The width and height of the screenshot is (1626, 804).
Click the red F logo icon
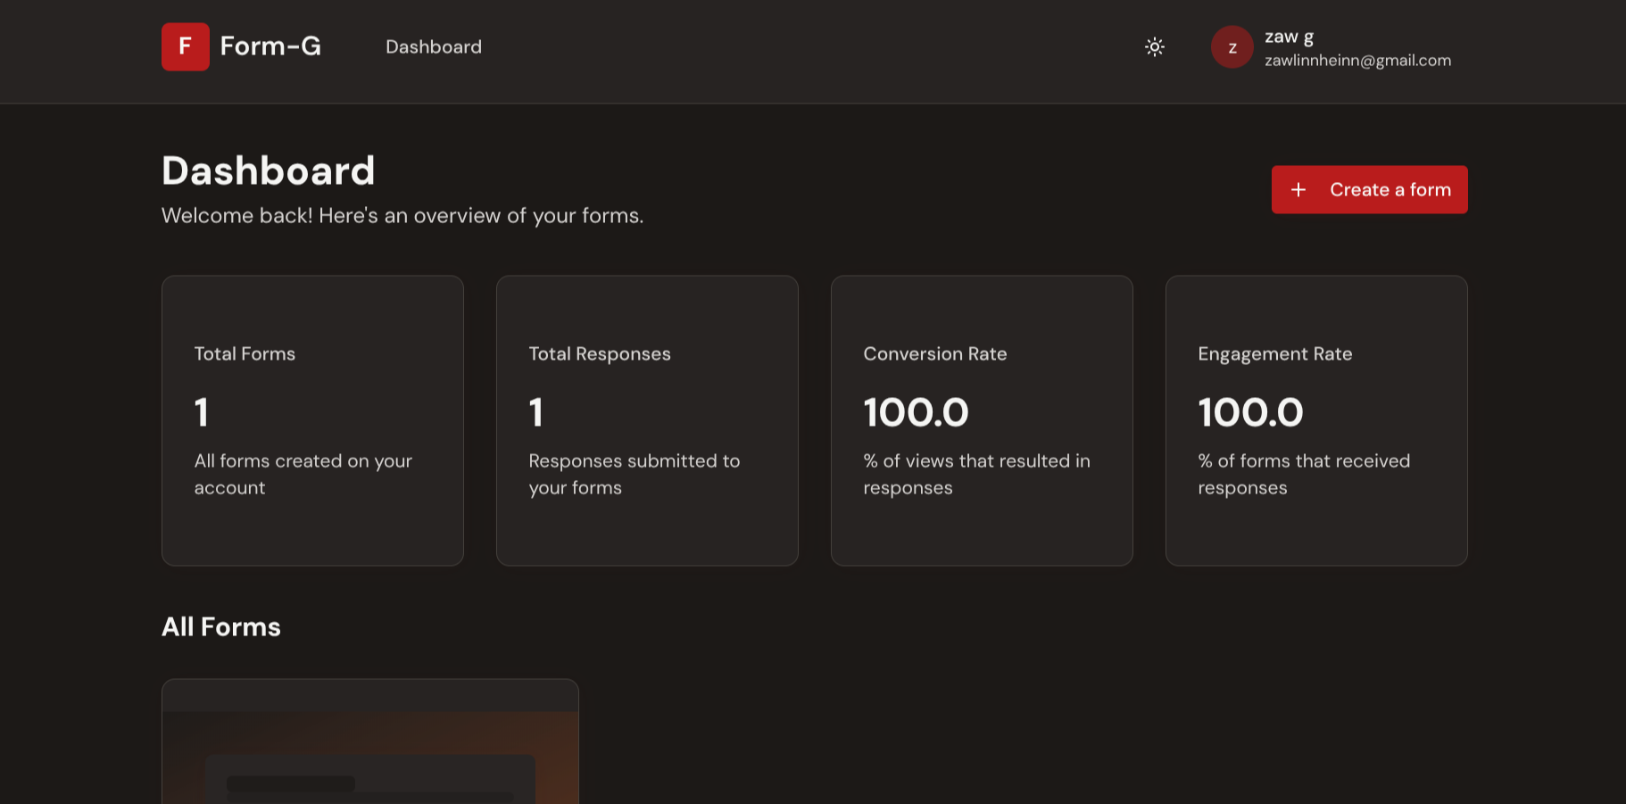[x=186, y=46]
